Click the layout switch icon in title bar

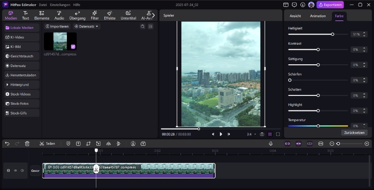[286, 5]
